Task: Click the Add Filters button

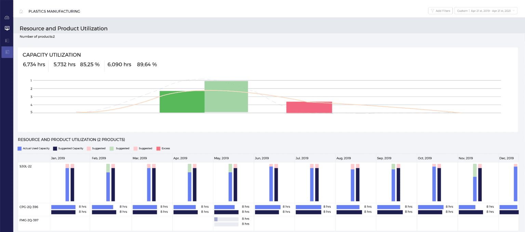Action: (440, 10)
